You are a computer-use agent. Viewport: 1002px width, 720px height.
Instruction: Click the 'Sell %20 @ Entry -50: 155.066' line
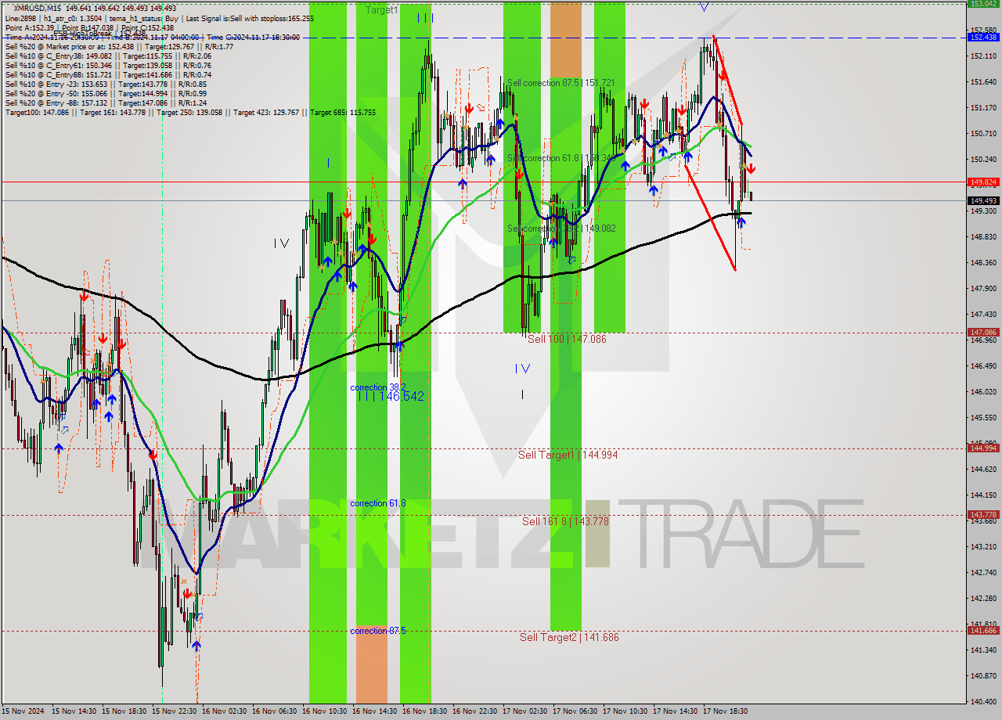[106, 94]
